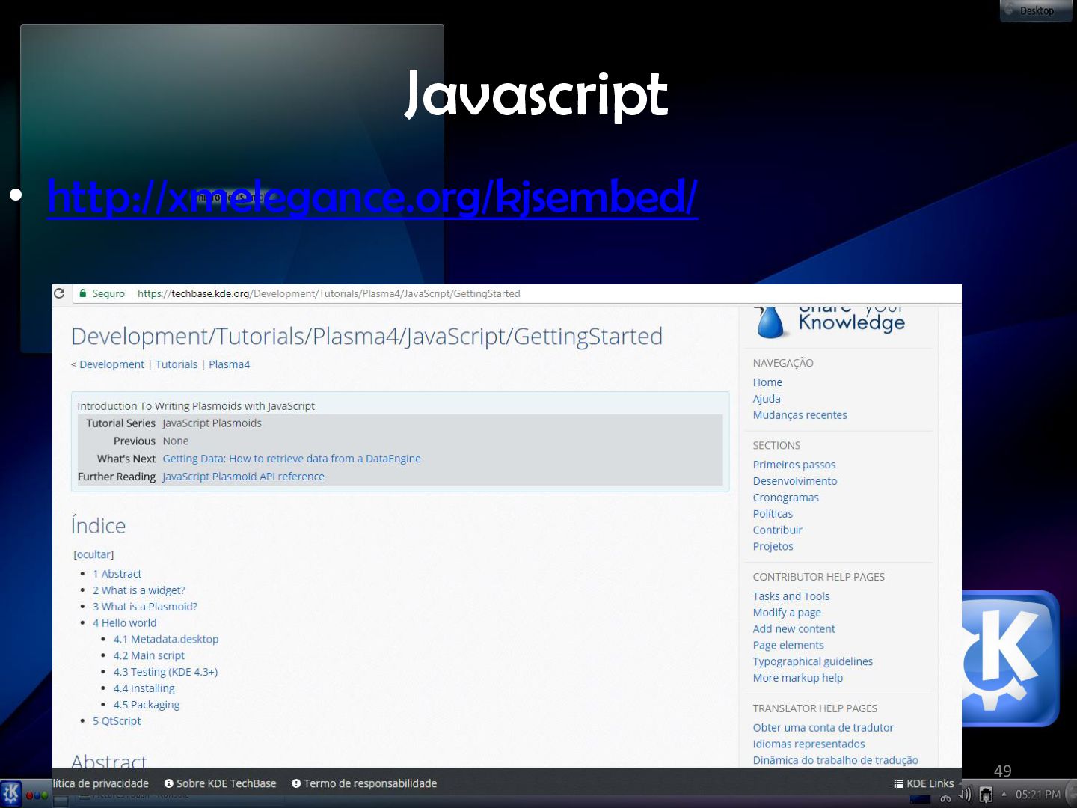1077x808 pixels.
Task: Jump to 4.2 Main script
Action: click(x=149, y=656)
